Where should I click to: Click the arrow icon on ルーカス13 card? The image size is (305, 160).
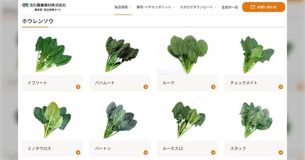[213, 152]
